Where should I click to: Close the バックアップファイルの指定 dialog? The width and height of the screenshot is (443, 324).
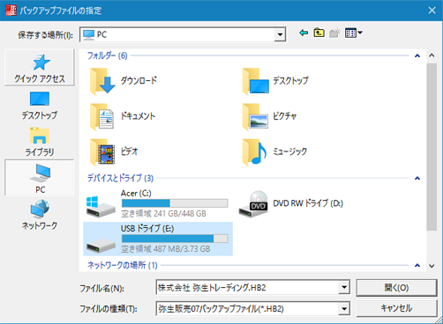pyautogui.click(x=432, y=11)
